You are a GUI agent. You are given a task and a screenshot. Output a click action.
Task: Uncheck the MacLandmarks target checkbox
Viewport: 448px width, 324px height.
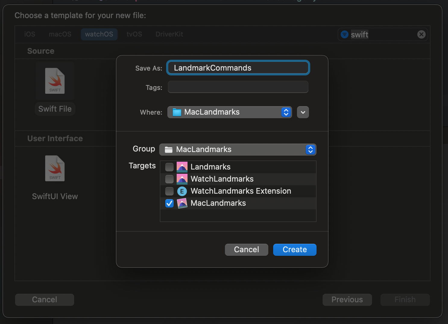coord(169,203)
